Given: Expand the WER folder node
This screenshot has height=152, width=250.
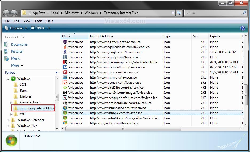Looking at the screenshot, I should click(11, 114).
